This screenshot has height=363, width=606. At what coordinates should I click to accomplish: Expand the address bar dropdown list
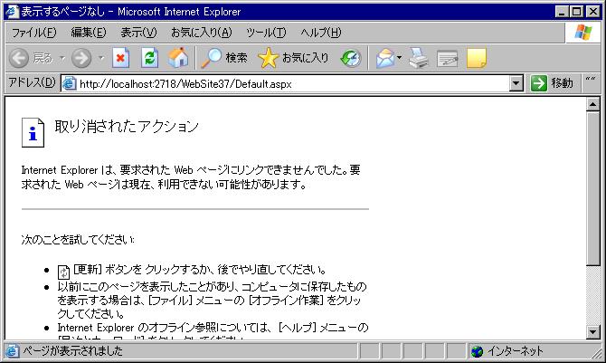coord(516,83)
